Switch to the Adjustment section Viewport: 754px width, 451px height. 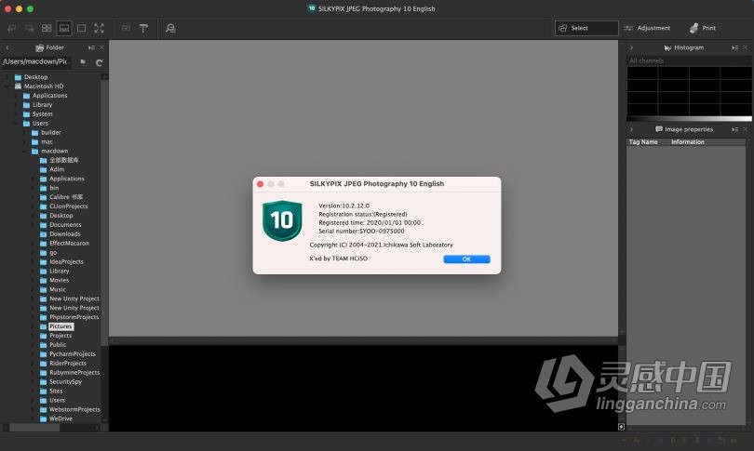click(x=647, y=28)
